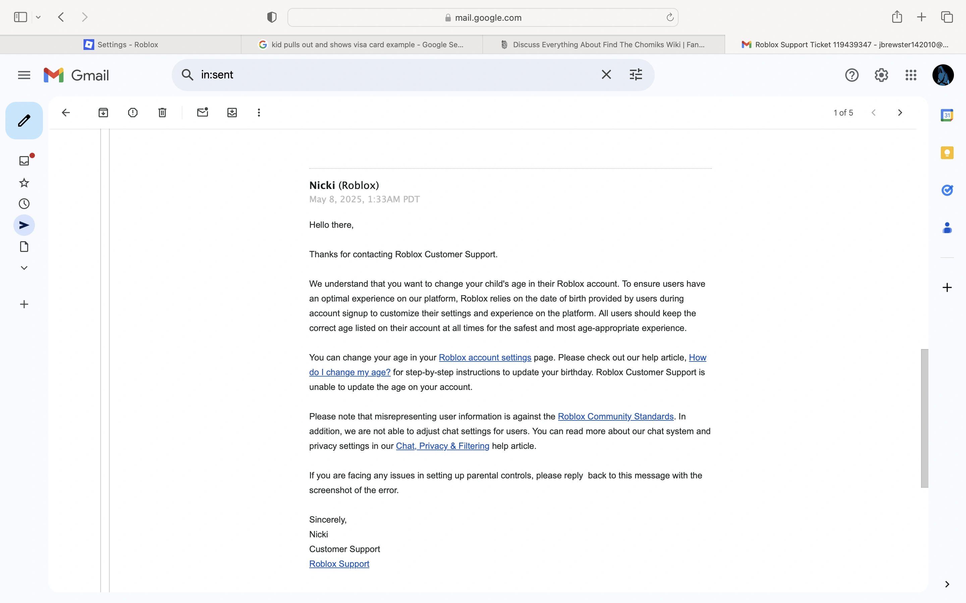Toggle Safari sidebar visibility
This screenshot has height=603, width=966.
pos(20,17)
